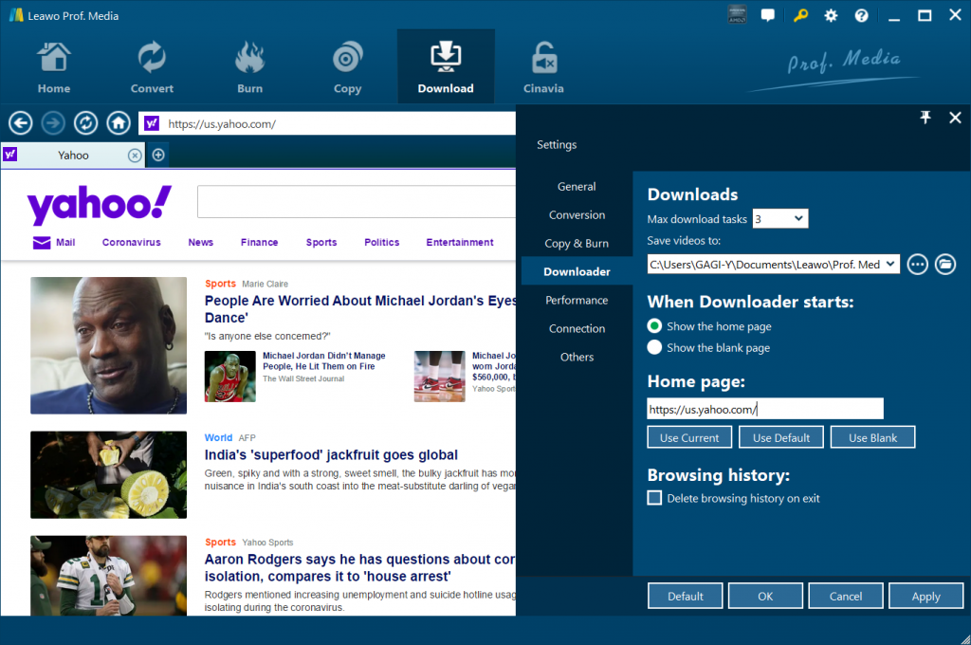Open Yahoo News link

tap(201, 242)
